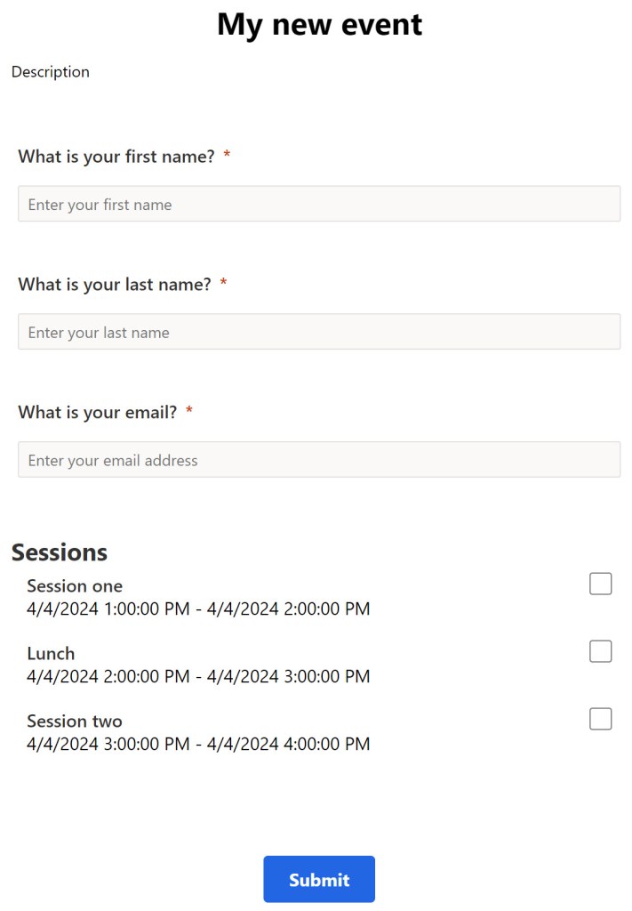The image size is (632, 911).
Task: Click the "Session two" title text
Action: click(x=75, y=722)
